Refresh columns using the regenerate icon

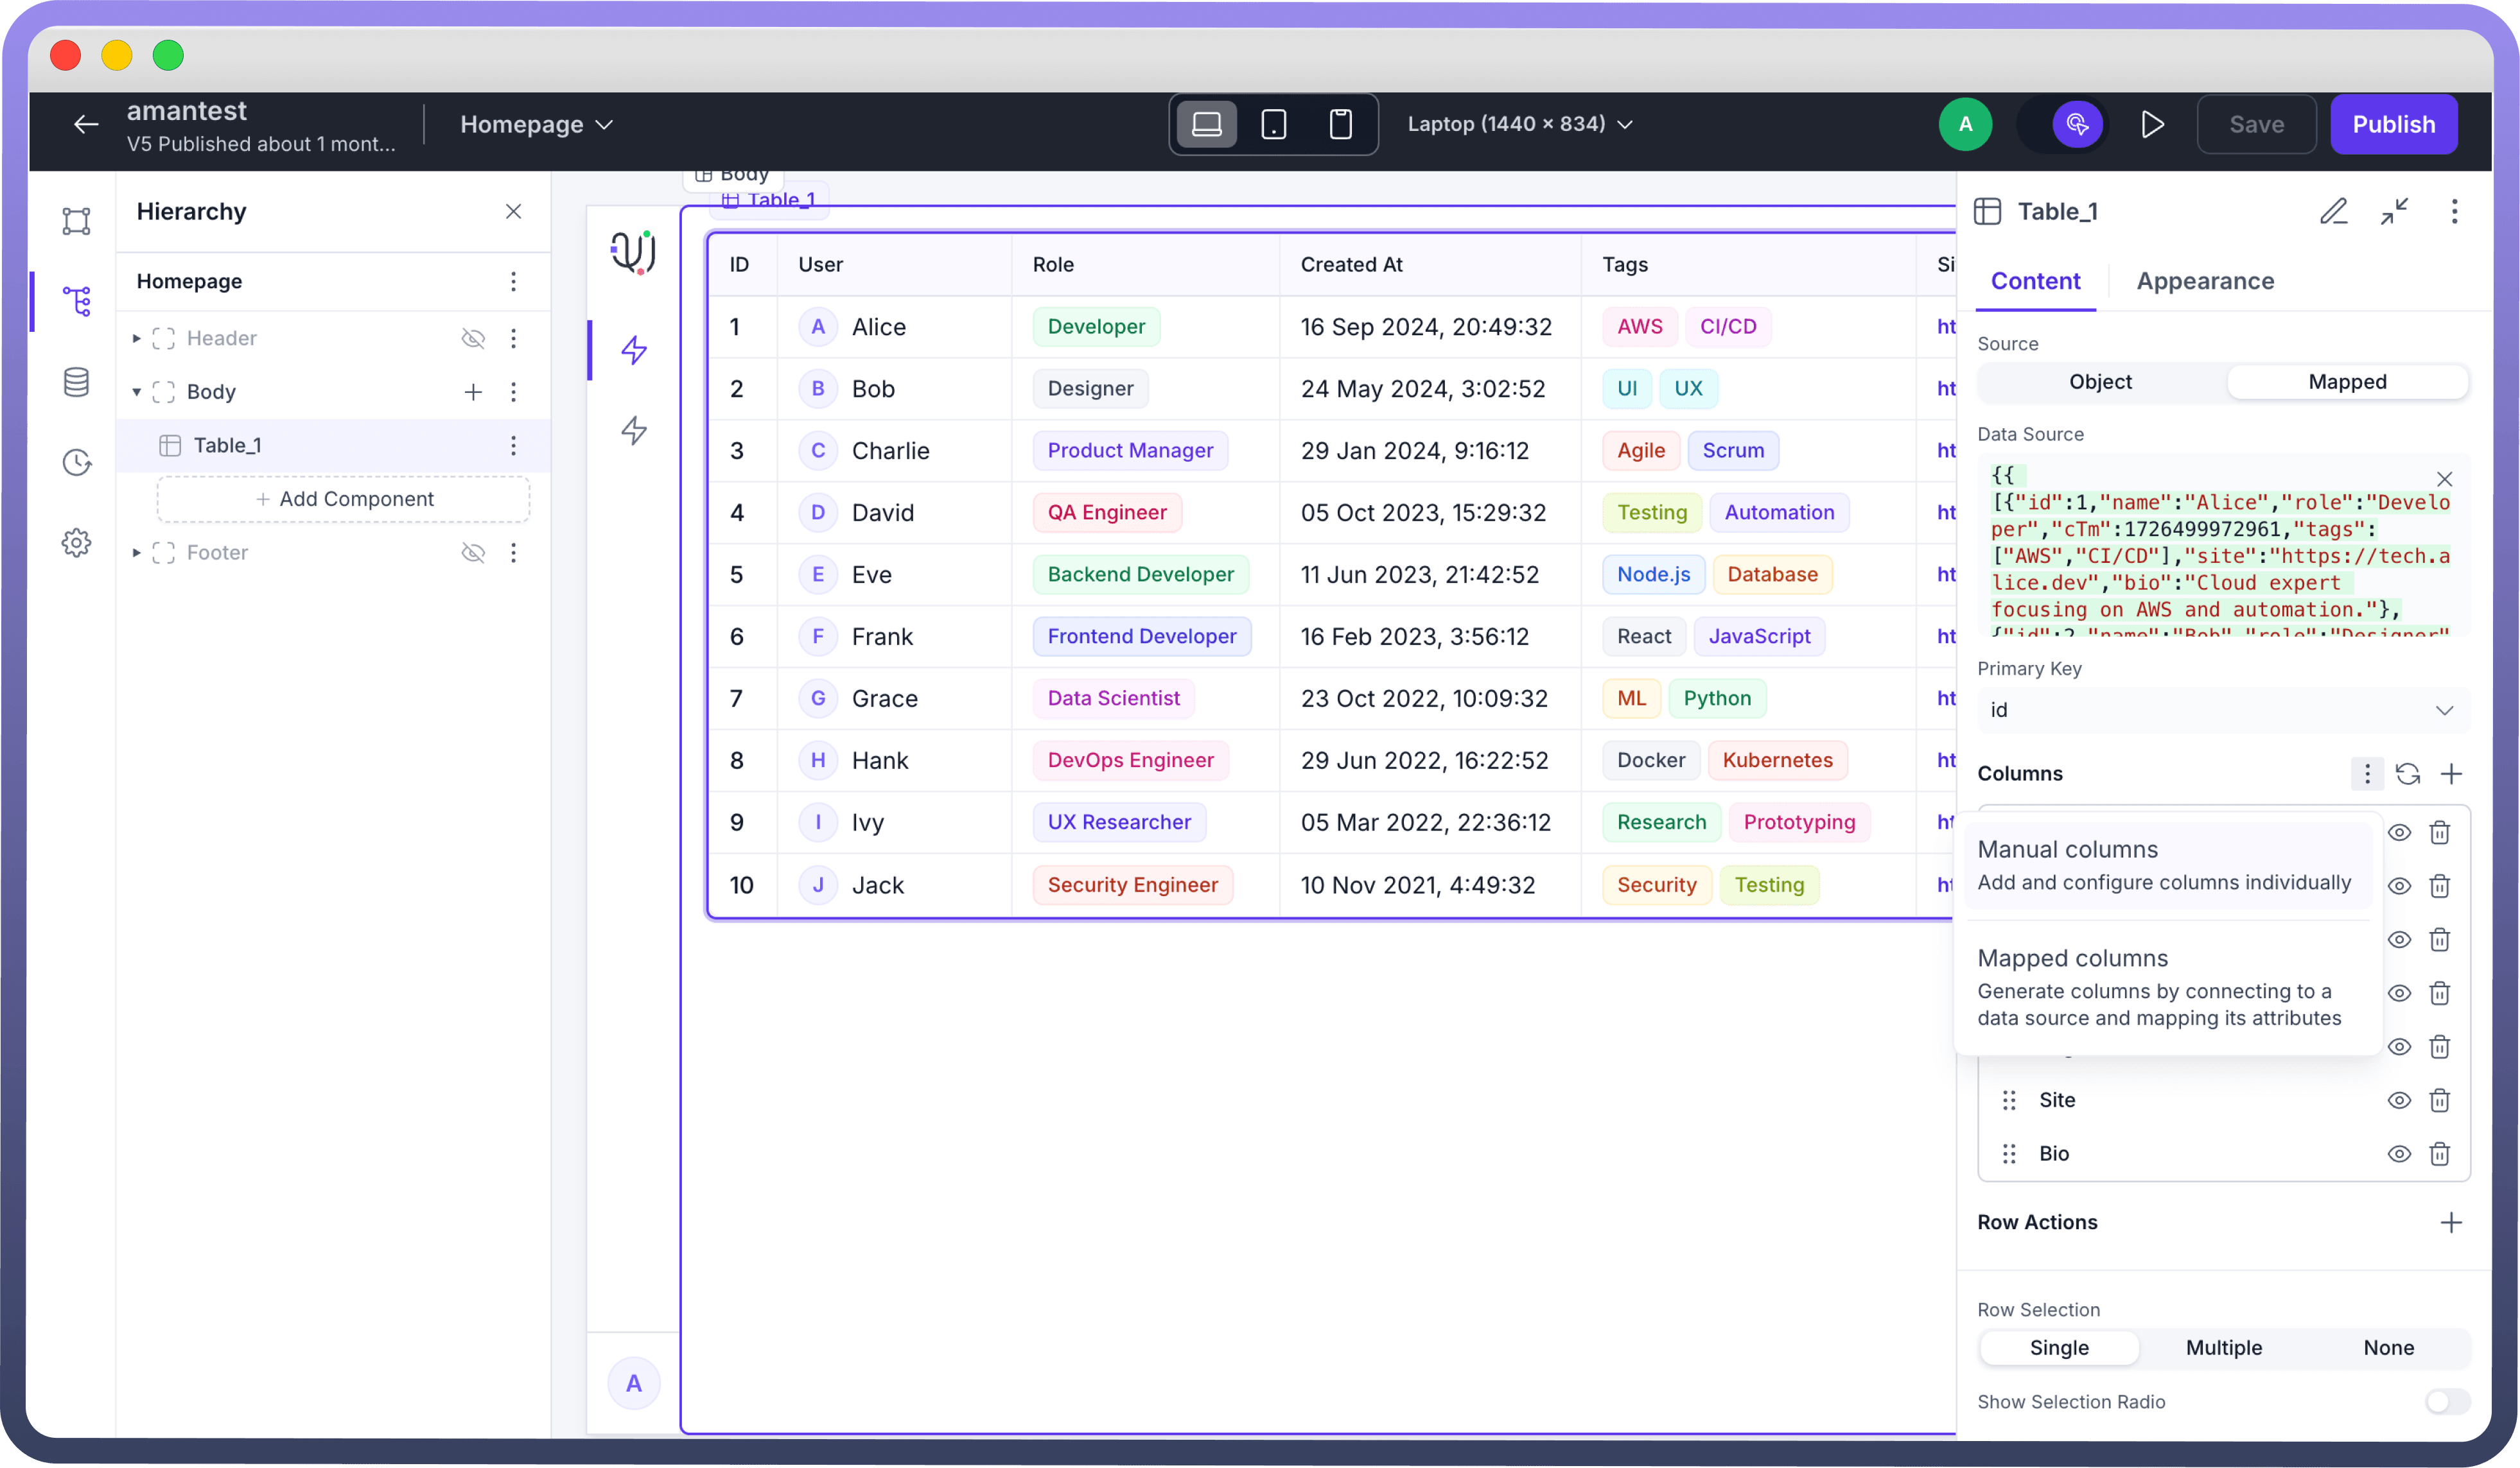(2408, 773)
